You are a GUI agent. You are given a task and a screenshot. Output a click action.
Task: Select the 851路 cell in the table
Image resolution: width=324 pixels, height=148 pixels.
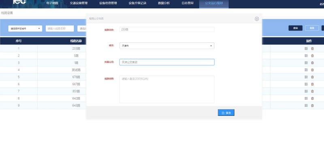[76, 91]
